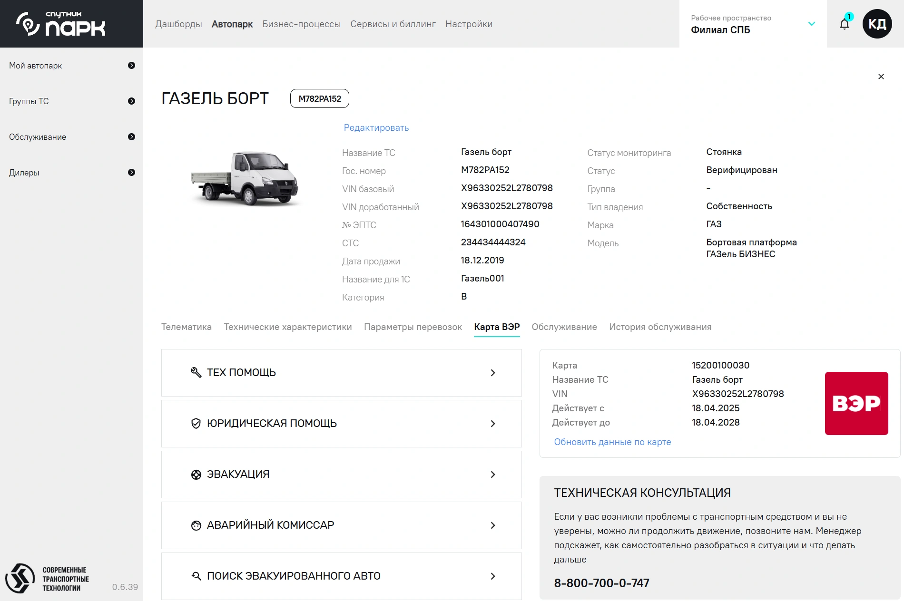The height and width of the screenshot is (601, 904).
Task: Click the ЭВАКУАЦИЯ wheel icon
Action: [x=196, y=475]
